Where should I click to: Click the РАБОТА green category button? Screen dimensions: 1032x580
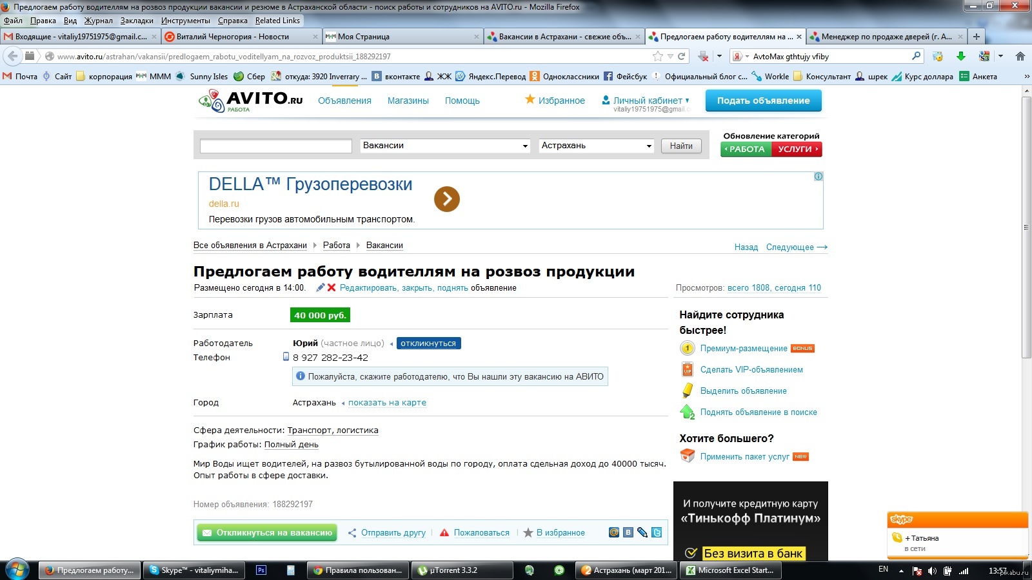(746, 150)
